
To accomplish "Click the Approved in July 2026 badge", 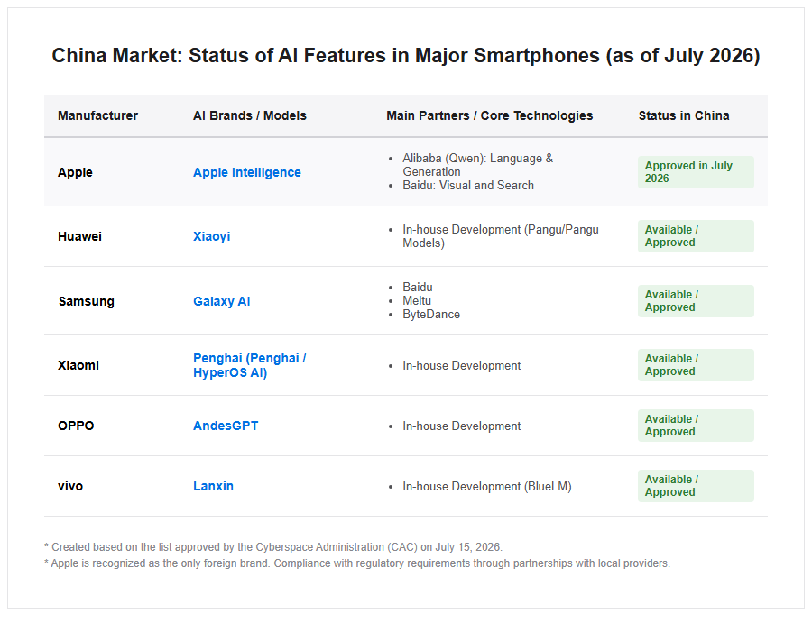I will click(x=696, y=172).
